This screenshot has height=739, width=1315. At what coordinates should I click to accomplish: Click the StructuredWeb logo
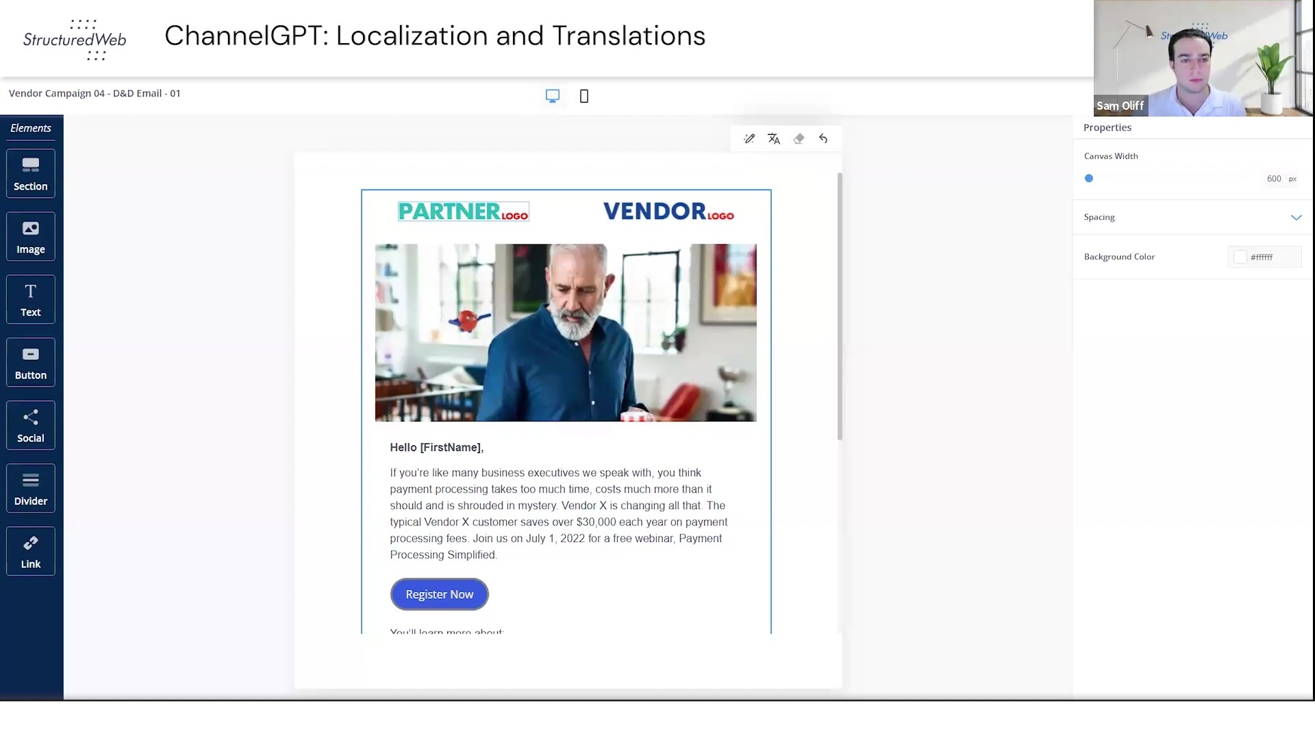point(75,39)
